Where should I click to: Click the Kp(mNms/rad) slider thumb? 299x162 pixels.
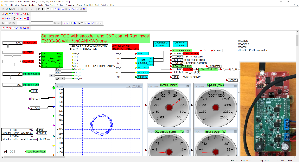pos(11,77)
